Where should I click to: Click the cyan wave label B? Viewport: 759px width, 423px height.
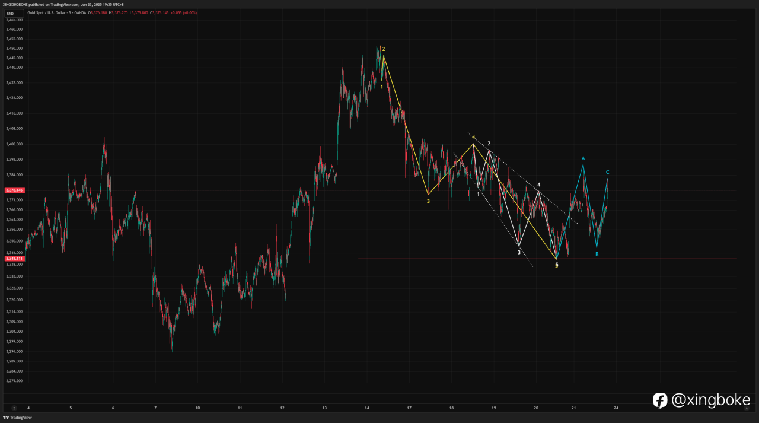[x=597, y=254]
